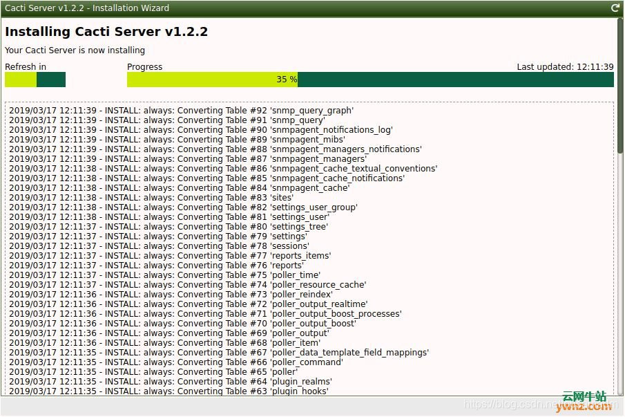Select log line for Table #75 'poller_time'
625x417 pixels.
(x=164, y=275)
